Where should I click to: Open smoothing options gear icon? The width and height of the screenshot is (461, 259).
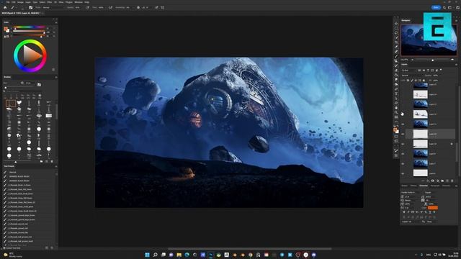click(138, 8)
